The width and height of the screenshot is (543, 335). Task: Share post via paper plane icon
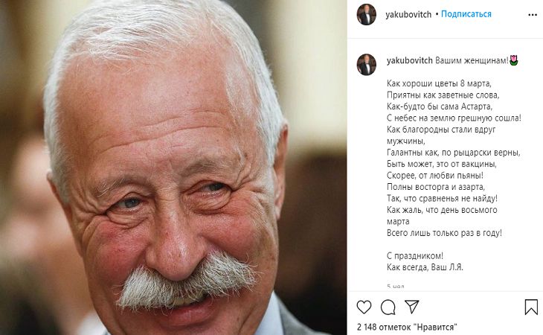(412, 307)
